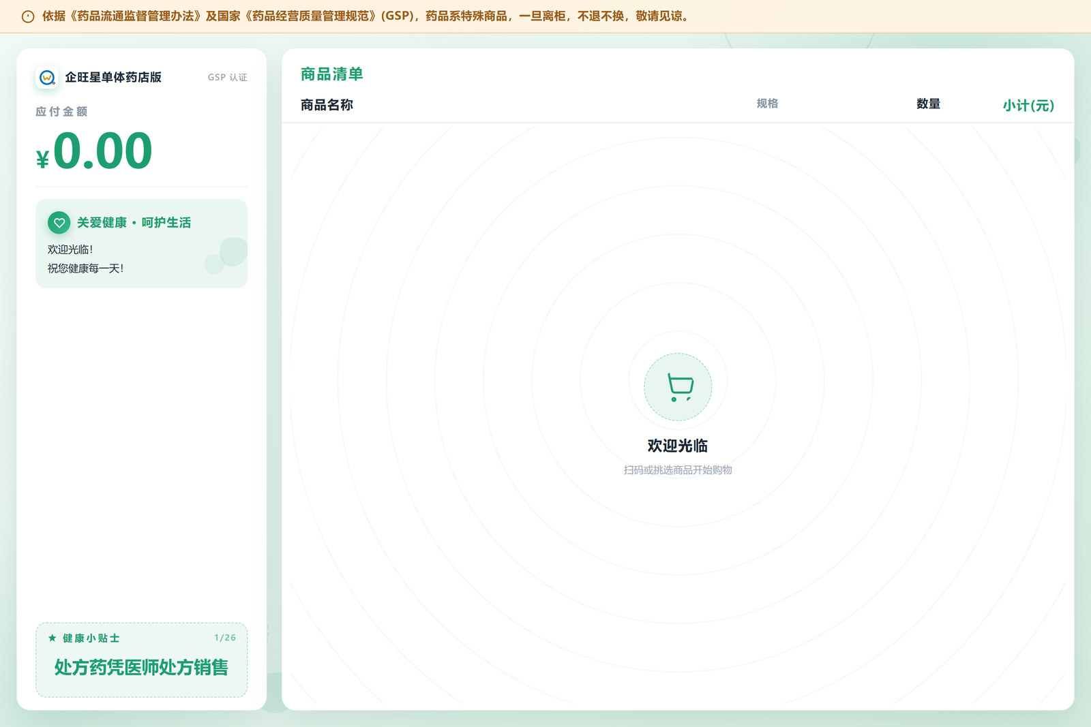The height and width of the screenshot is (727, 1091).
Task: Click the 商品名称 column header
Action: click(327, 105)
